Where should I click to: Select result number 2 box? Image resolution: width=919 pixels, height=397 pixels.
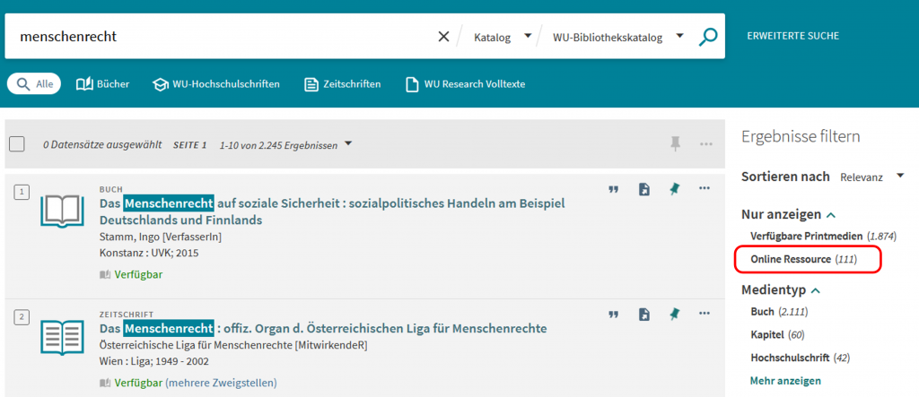pyautogui.click(x=22, y=316)
